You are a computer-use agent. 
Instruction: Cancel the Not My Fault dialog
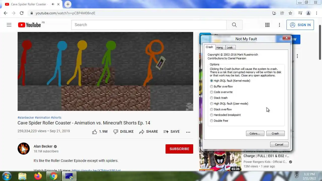(x=279, y=145)
